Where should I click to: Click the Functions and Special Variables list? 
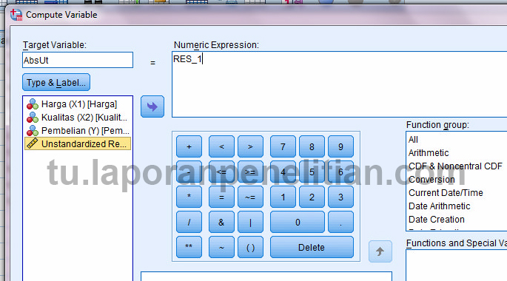click(457, 265)
